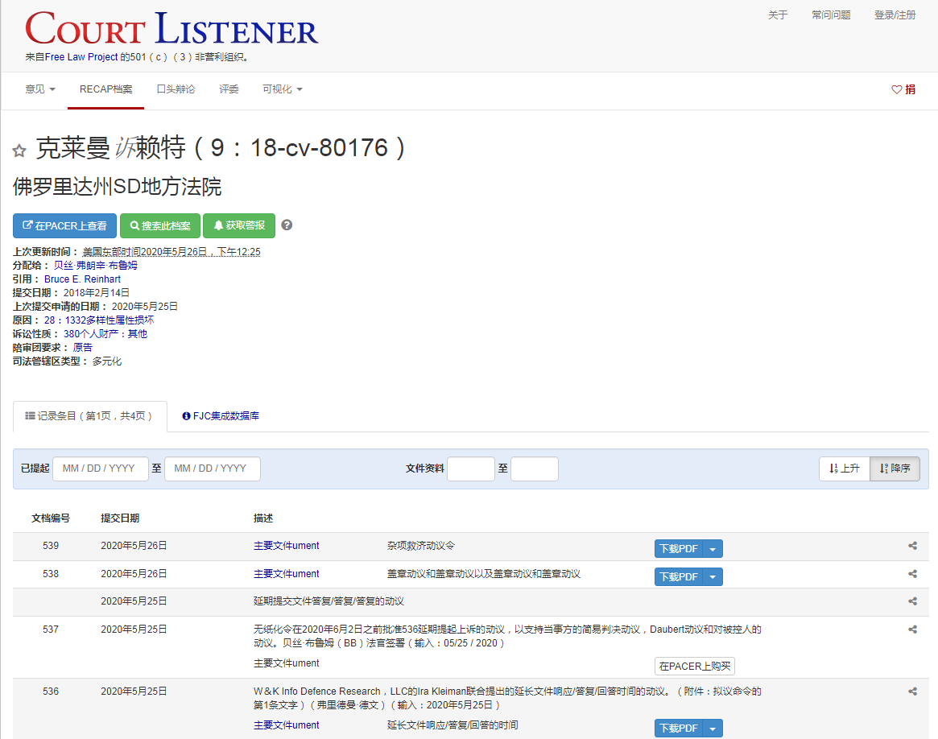
Task: Click document number 537 in the table
Action: [51, 630]
